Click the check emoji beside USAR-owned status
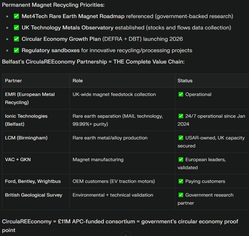Image resolution: width=249 pixels, height=236 pixels. point(181,138)
